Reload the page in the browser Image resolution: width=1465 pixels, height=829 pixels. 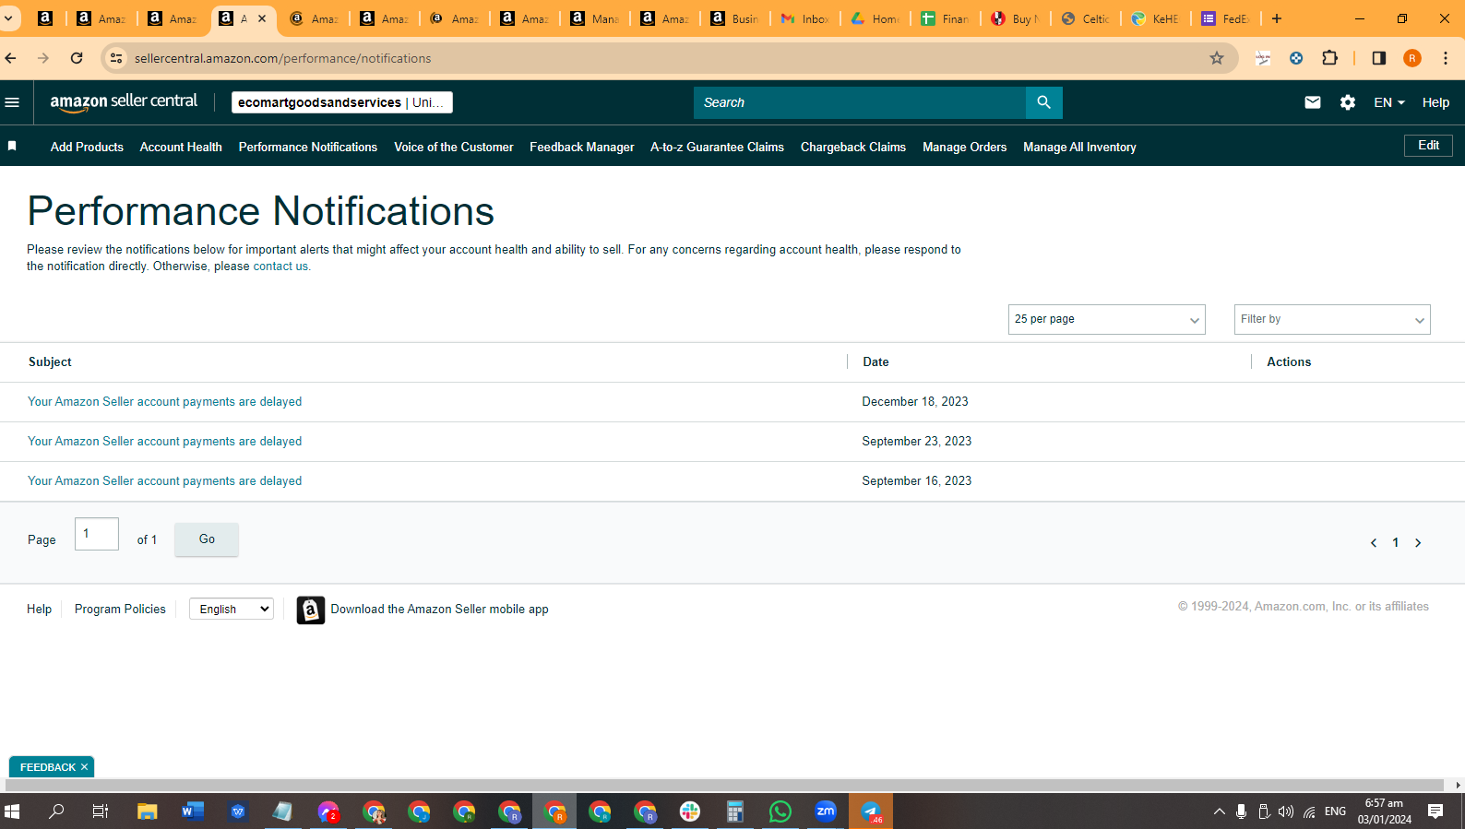click(x=77, y=58)
